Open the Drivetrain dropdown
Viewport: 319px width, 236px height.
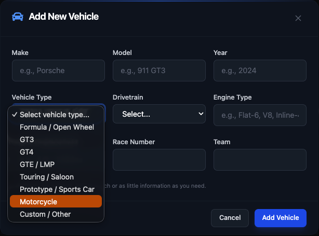(159, 114)
